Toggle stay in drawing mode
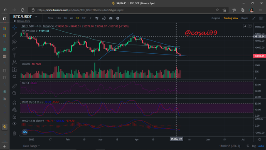Viewport: 266px width, 150px height. pos(15,110)
